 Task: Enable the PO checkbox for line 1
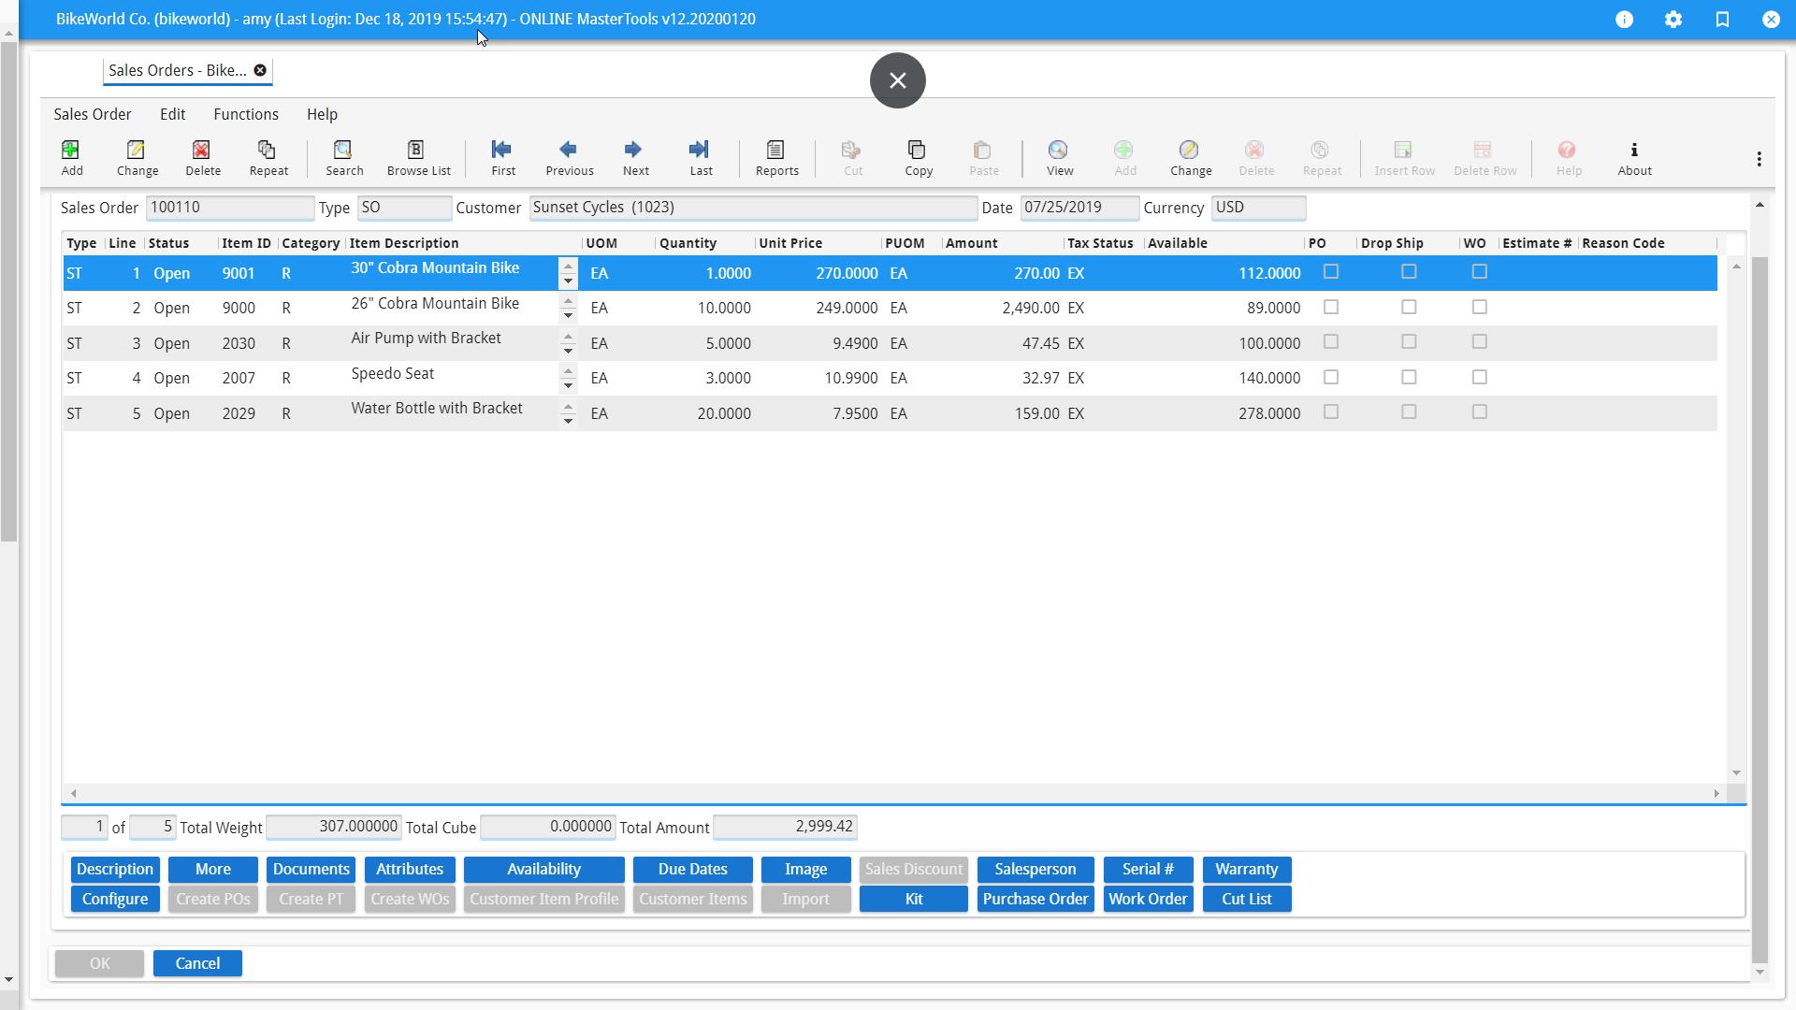point(1331,271)
